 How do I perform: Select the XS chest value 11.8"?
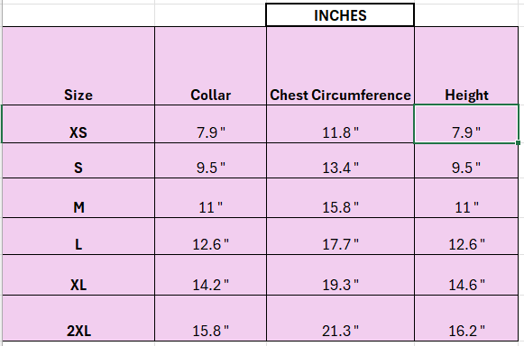click(x=340, y=124)
